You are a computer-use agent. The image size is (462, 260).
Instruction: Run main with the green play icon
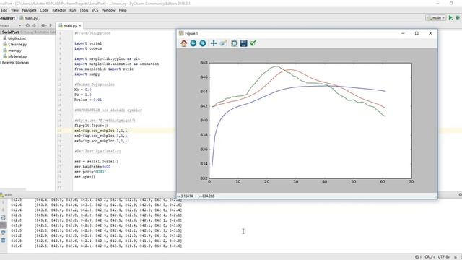[450, 18]
